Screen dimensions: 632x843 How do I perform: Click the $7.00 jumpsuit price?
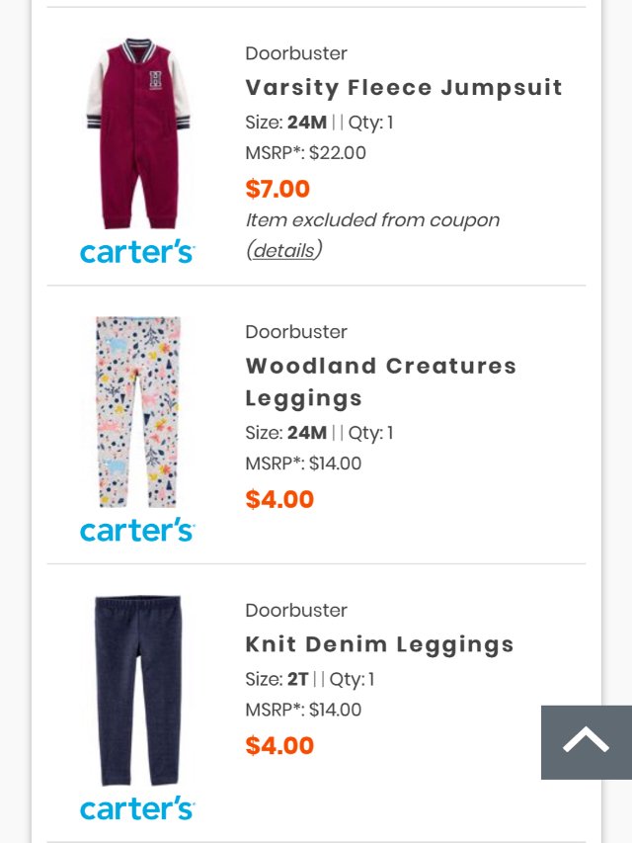pyautogui.click(x=277, y=188)
